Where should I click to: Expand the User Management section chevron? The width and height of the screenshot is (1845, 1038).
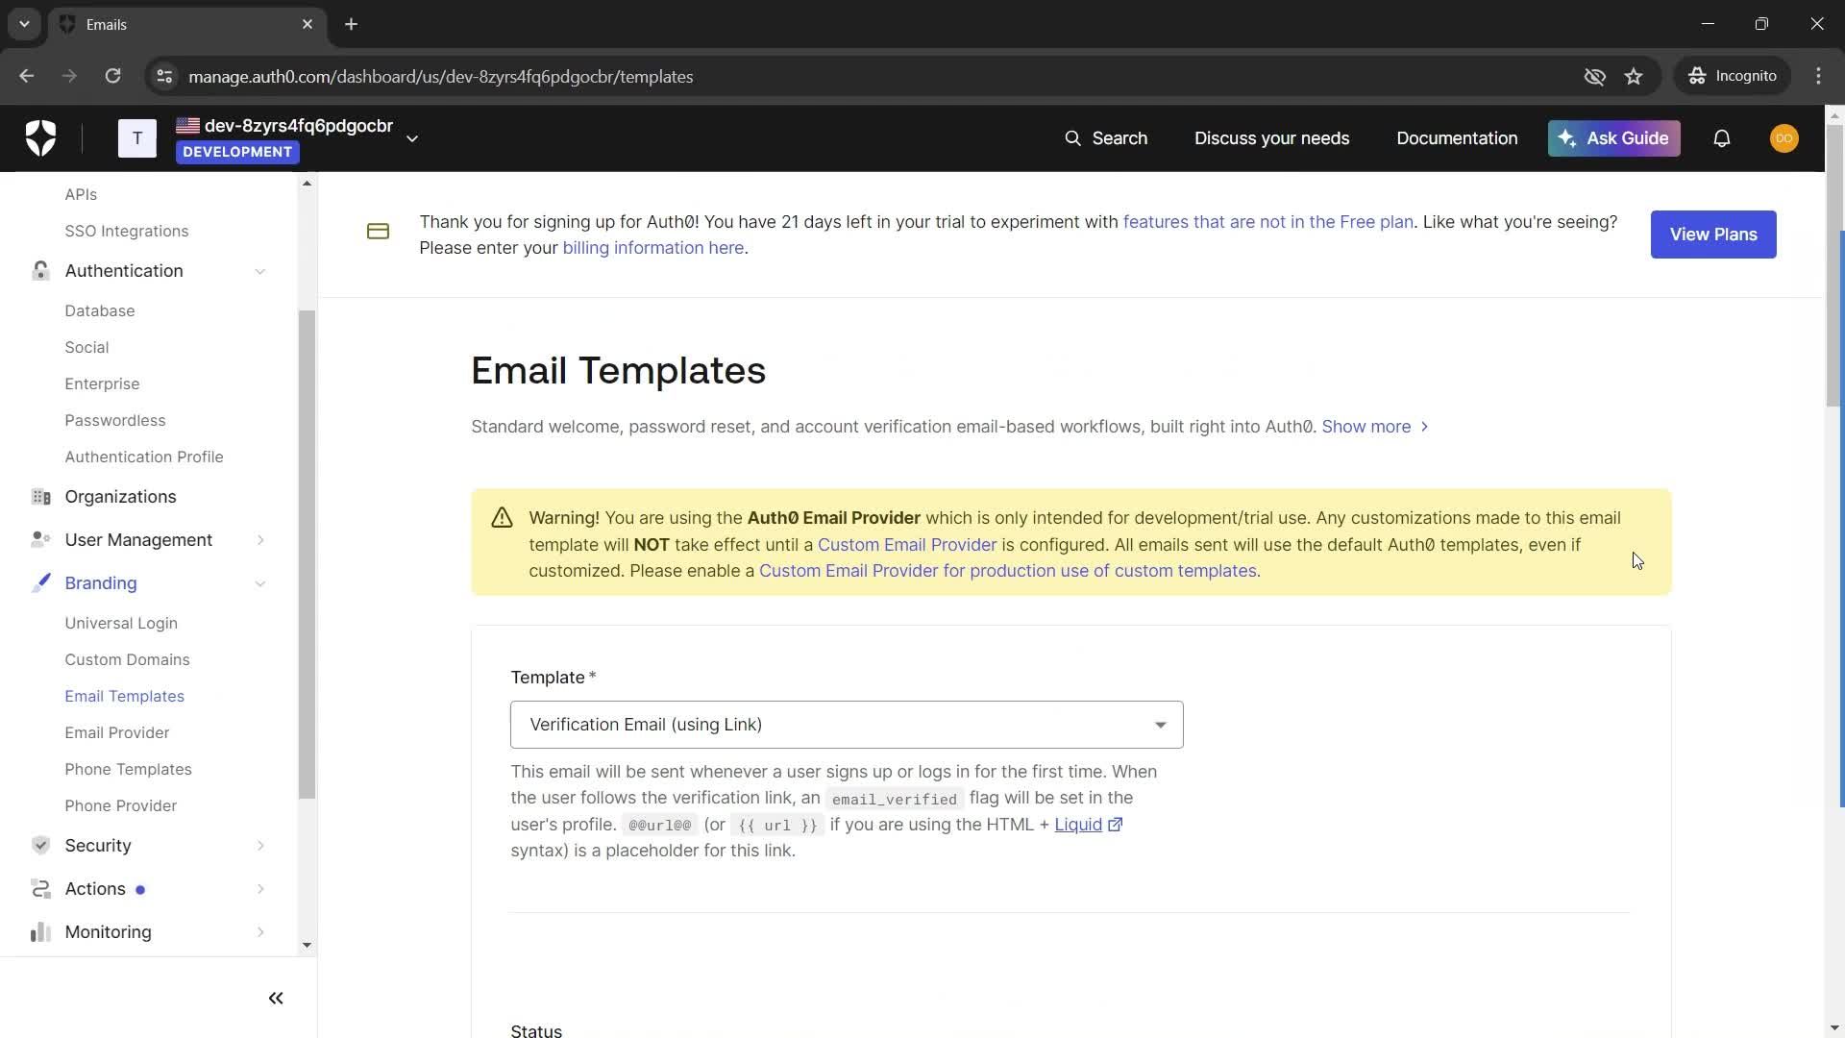[260, 540]
